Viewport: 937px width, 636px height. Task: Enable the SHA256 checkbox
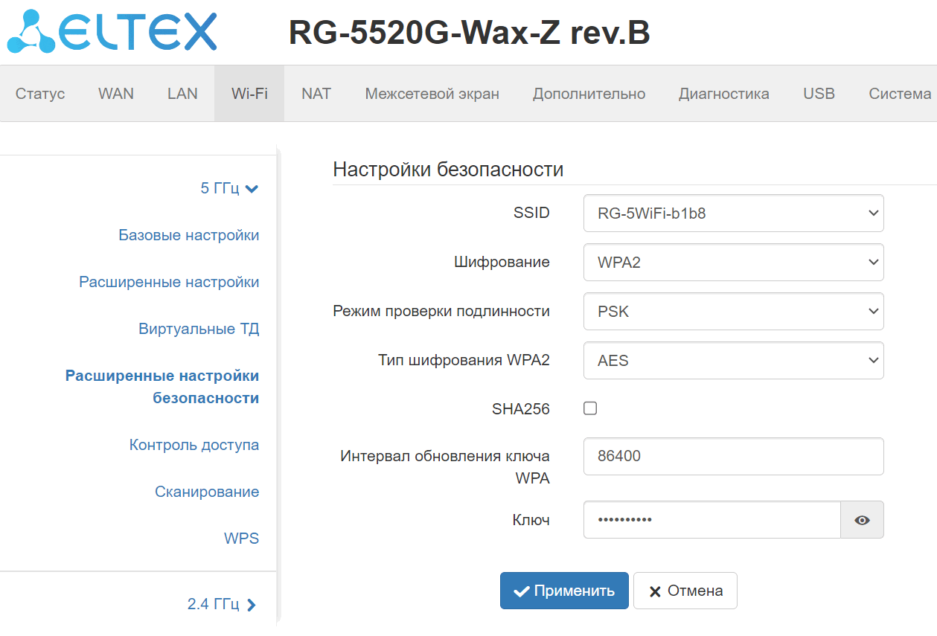click(590, 408)
